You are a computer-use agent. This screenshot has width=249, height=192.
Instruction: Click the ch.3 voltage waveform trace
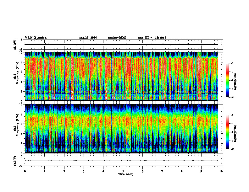click(x=121, y=161)
